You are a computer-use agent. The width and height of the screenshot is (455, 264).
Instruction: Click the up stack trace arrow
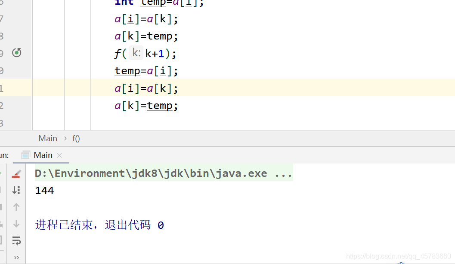(16, 206)
